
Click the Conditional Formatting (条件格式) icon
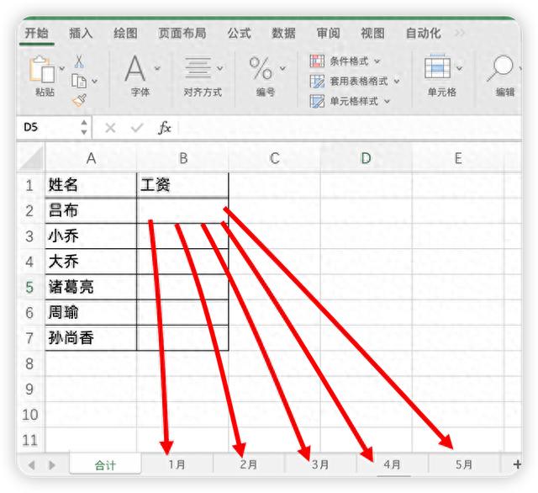click(x=317, y=61)
